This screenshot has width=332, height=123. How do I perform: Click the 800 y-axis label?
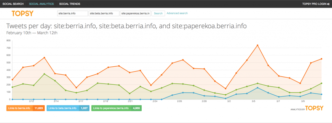coord(8,40)
